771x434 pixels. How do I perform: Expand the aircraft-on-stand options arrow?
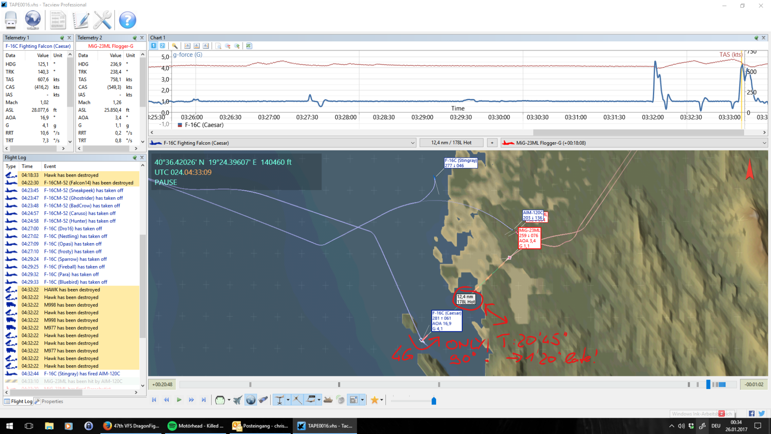(288, 400)
